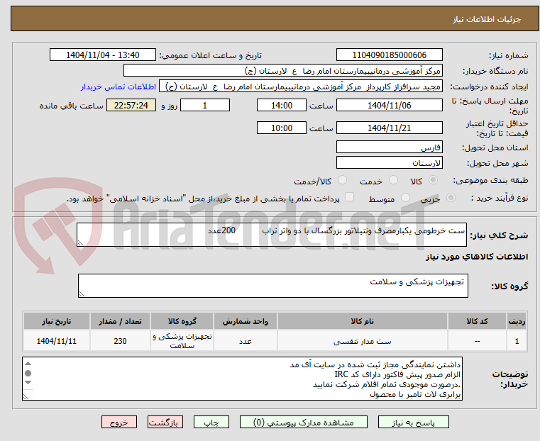Click the گروه کالا table column header

tap(182, 321)
